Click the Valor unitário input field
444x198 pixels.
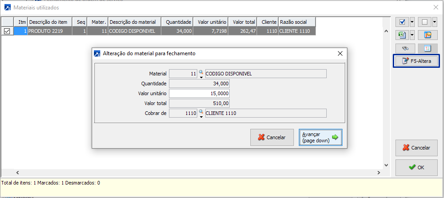[x=200, y=94]
